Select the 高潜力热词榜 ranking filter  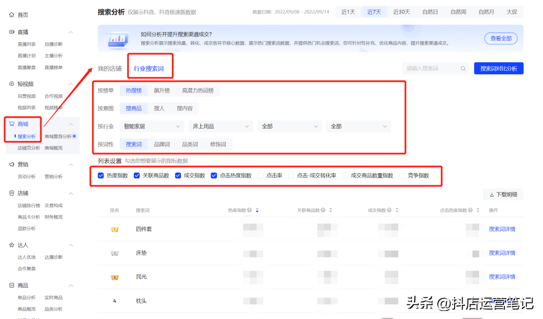[x=198, y=91]
